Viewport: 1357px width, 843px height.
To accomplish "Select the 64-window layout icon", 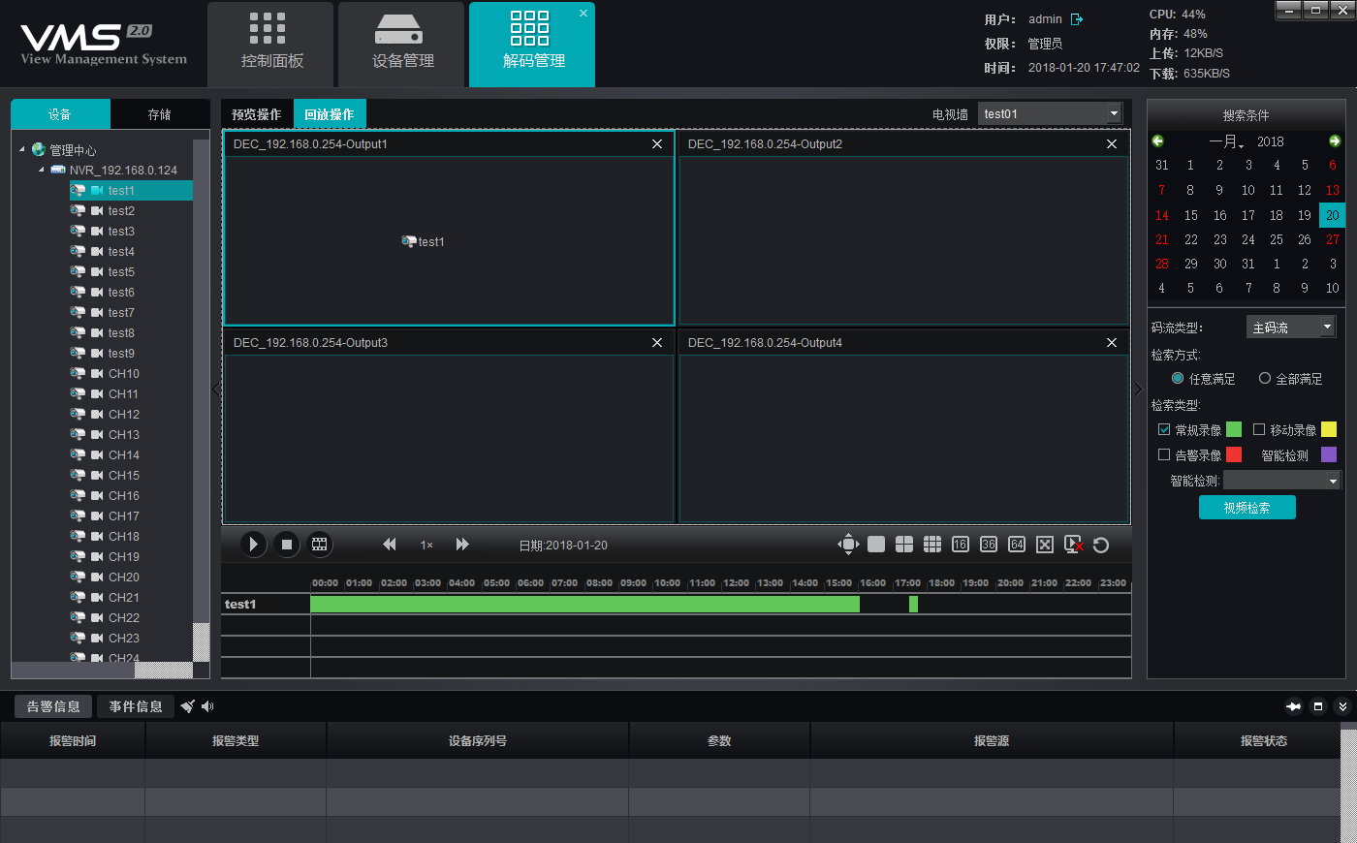I will click(x=1017, y=545).
